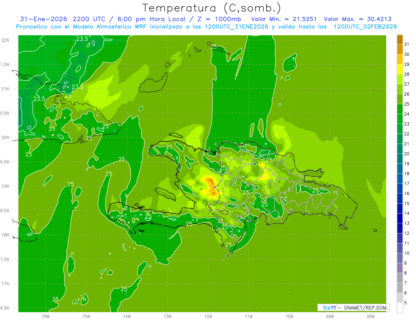Click the longitude axis label '70W'
Screen dimensions: 416x321
pos(289,316)
